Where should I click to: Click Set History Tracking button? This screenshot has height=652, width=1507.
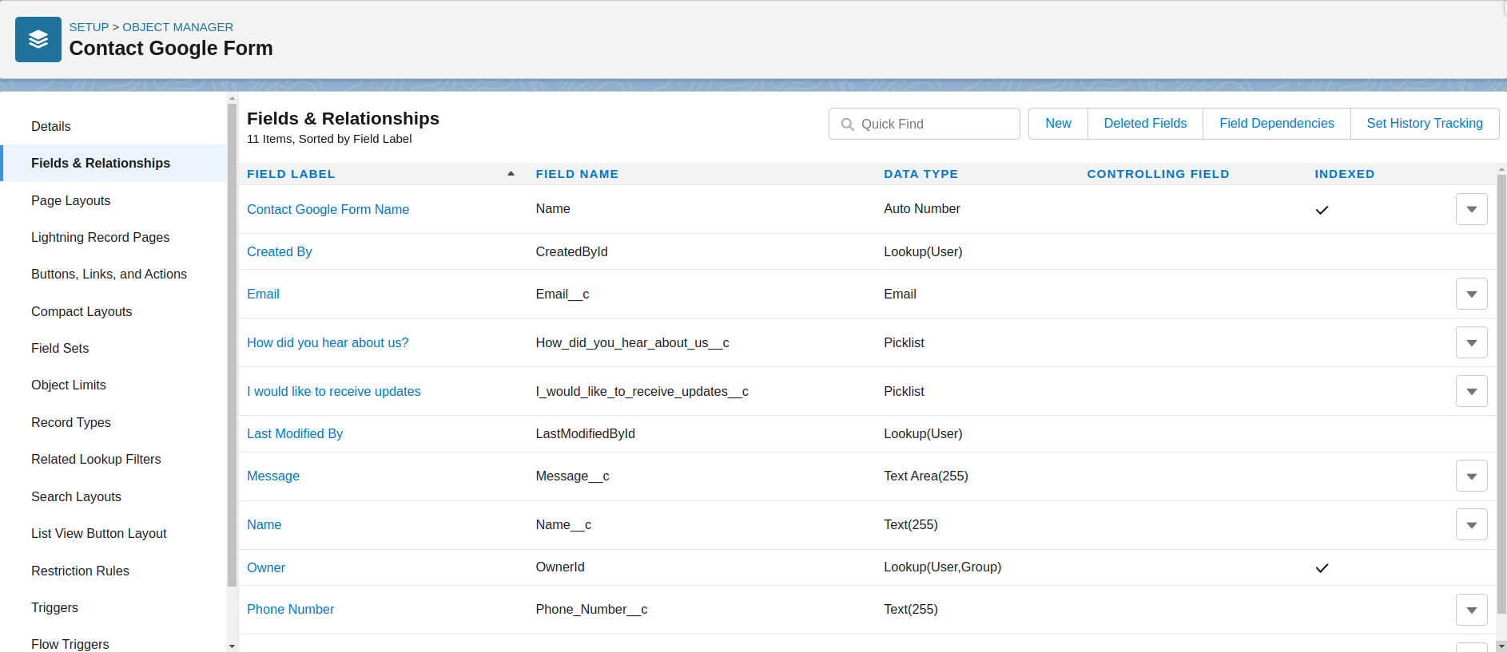pos(1425,124)
